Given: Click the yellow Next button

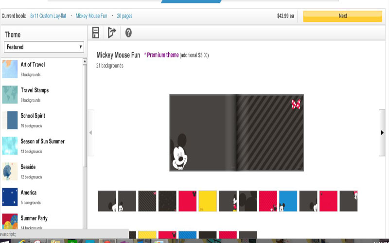Looking at the screenshot, I should [342, 16].
